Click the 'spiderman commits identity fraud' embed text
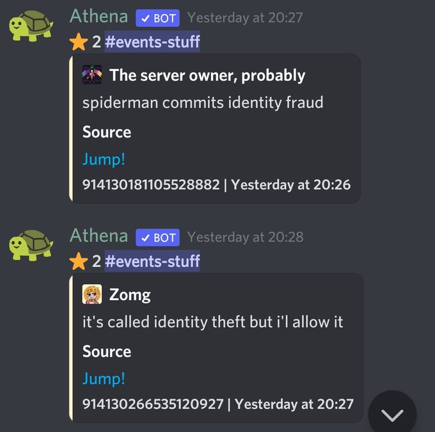The image size is (435, 432). tap(203, 102)
